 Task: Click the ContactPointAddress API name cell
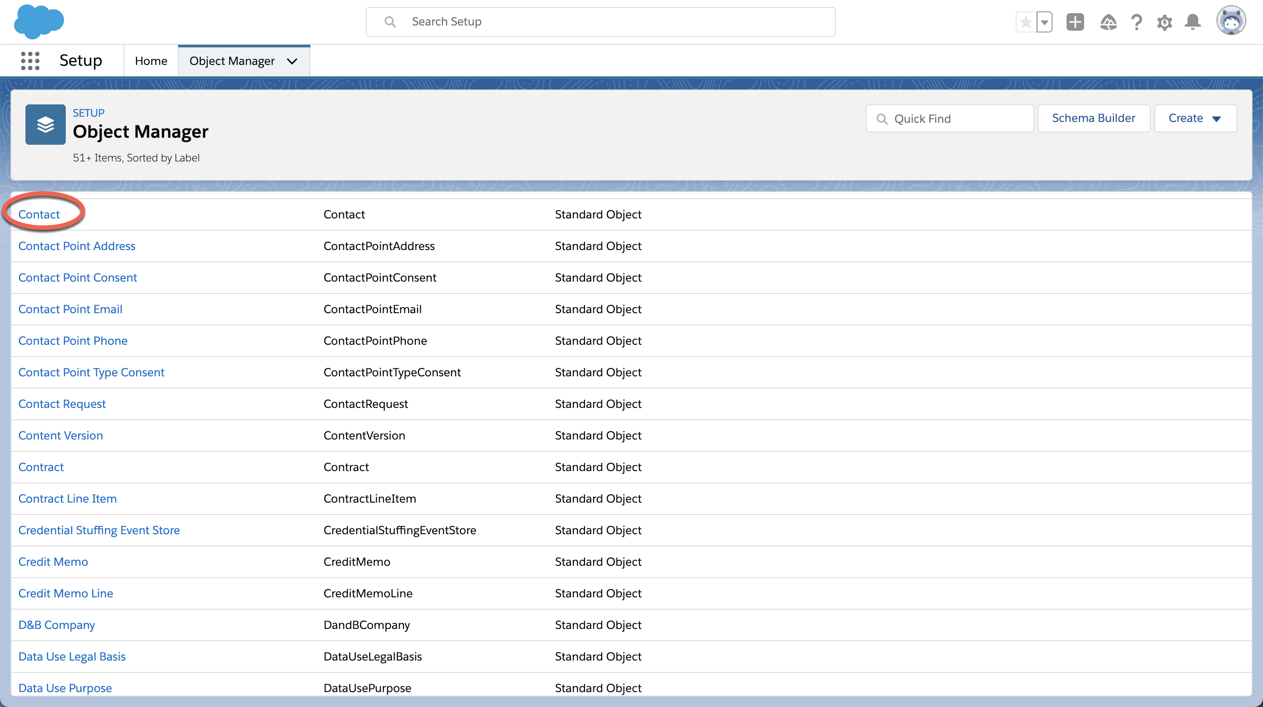[379, 246]
